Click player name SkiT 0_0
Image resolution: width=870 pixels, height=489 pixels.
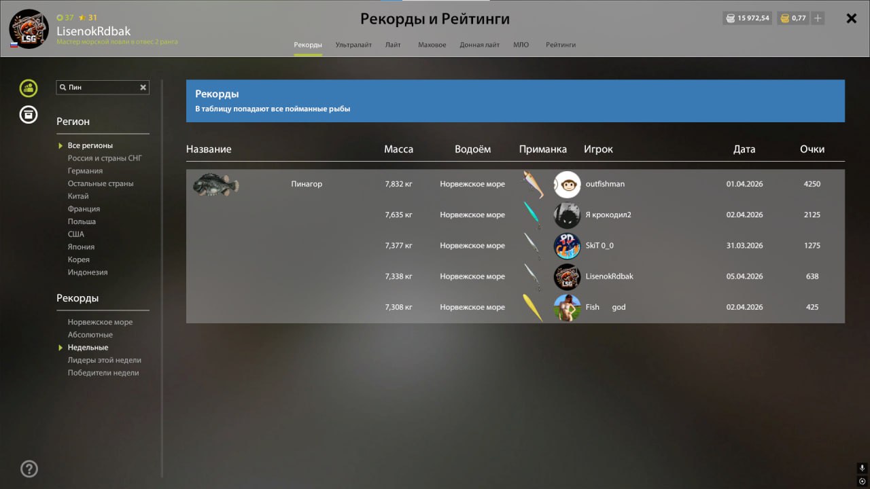tap(599, 246)
